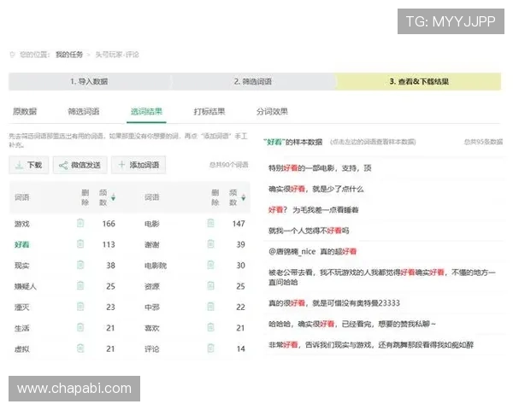513x410 pixels.
Task: Select the word 嫌疑人 in the table
Action: click(26, 286)
